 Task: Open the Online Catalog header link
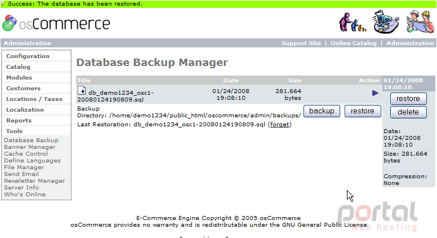coord(354,43)
